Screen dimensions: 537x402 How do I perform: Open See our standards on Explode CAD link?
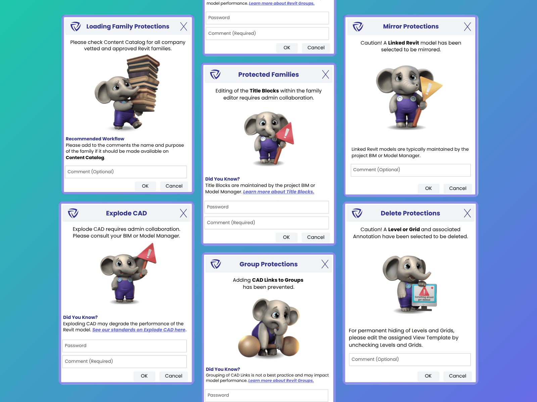139,330
